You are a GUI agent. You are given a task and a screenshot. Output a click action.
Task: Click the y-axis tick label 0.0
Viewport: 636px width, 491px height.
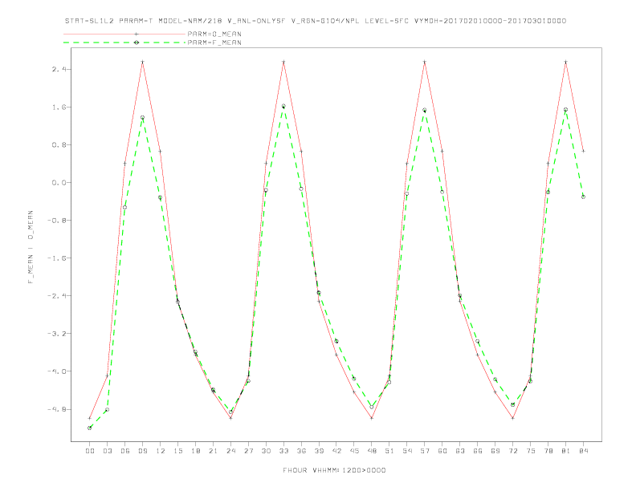59,183
